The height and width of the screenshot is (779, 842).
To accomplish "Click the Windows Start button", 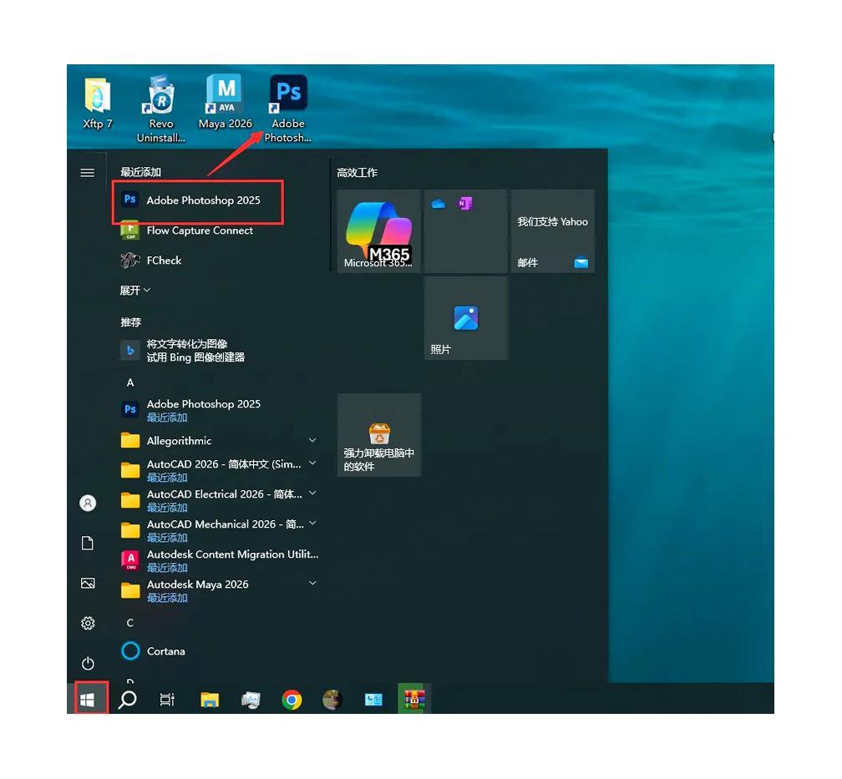I will click(x=87, y=700).
